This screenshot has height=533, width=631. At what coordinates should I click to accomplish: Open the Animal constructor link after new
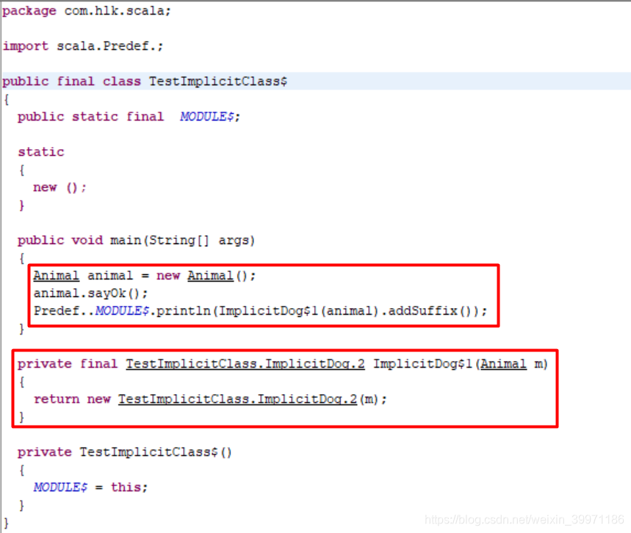click(211, 276)
